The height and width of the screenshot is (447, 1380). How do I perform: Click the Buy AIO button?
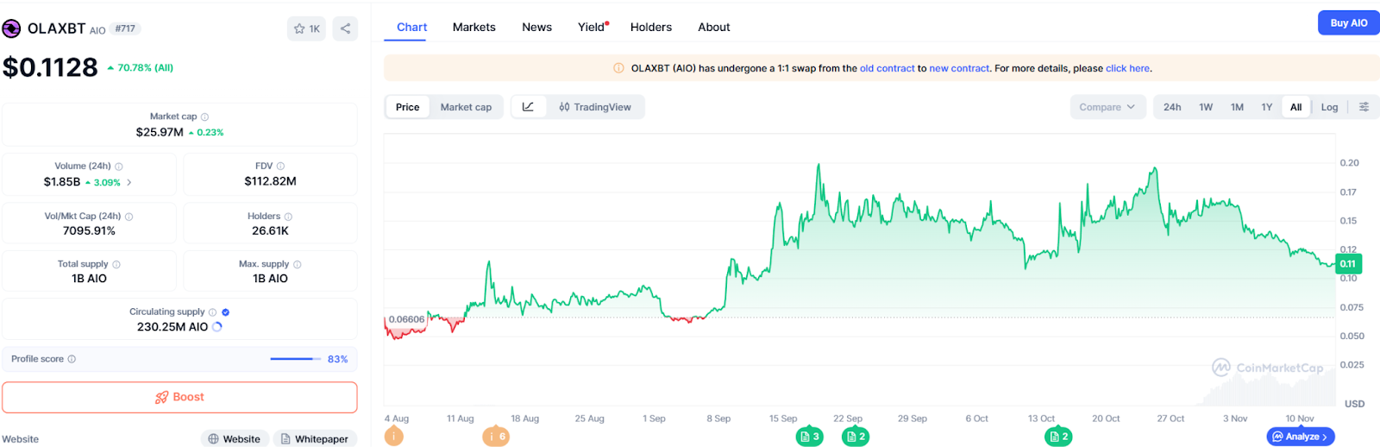pos(1348,23)
